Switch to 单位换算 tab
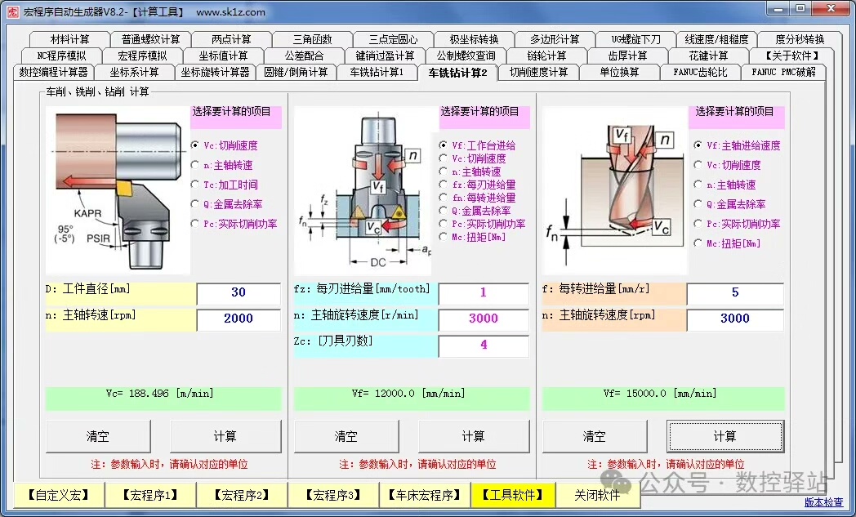Viewport: 856px width, 517px height. (x=619, y=72)
